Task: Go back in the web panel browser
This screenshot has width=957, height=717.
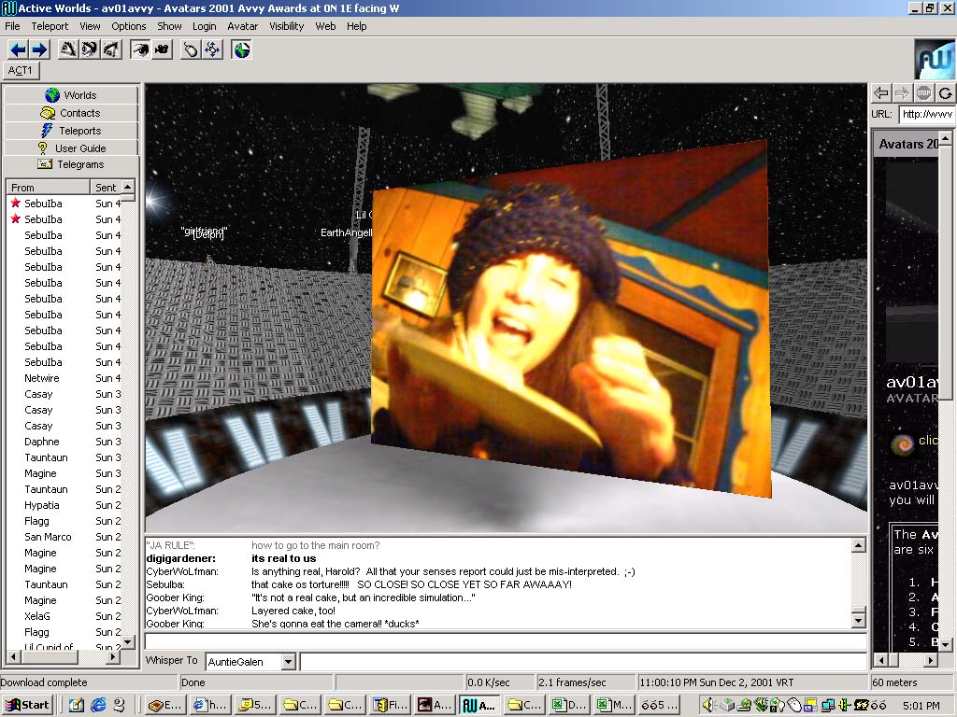Action: [x=881, y=92]
